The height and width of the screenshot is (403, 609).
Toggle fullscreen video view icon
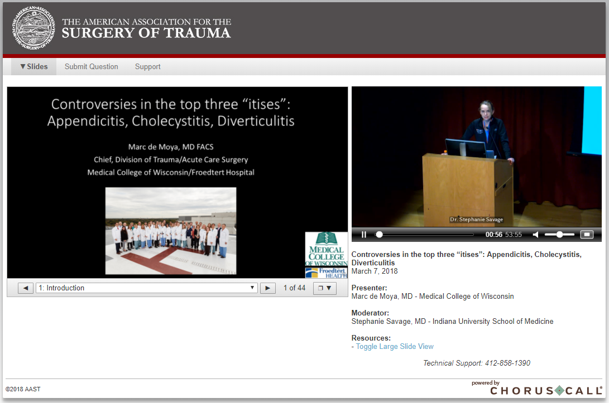pyautogui.click(x=587, y=235)
